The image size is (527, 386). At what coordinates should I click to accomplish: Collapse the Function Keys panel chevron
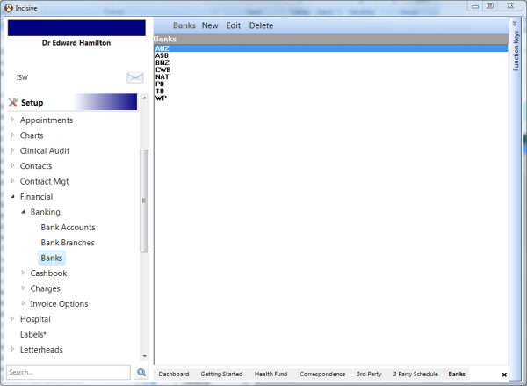pyautogui.click(x=515, y=23)
